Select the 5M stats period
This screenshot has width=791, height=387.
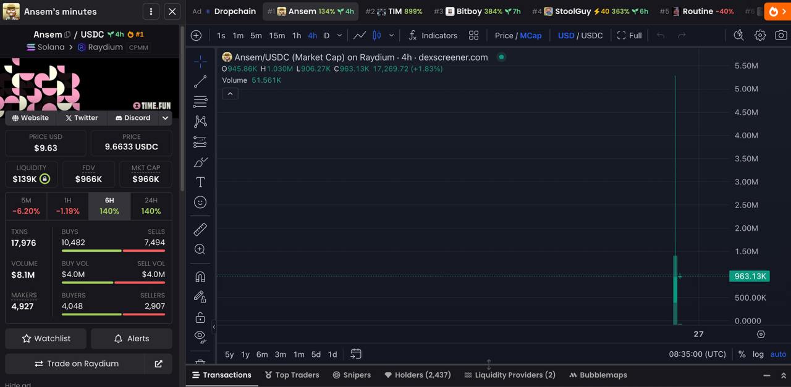pos(26,206)
